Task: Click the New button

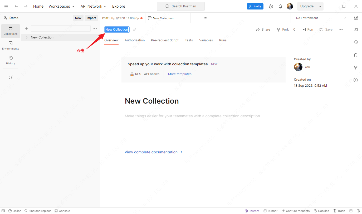Action: tap(78, 18)
